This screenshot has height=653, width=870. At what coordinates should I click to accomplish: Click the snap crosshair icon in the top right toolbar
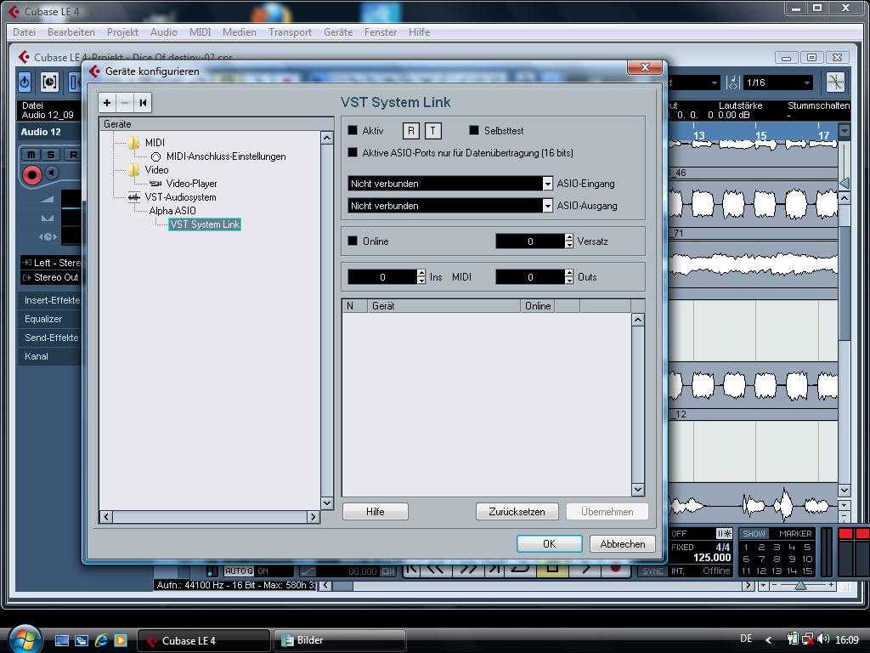click(835, 82)
